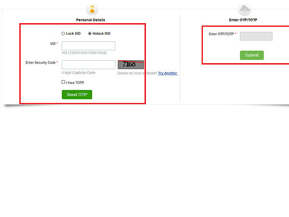Screen dimensions: 289x217
Task: Open the Try Another captcha link
Action: [x=168, y=73]
